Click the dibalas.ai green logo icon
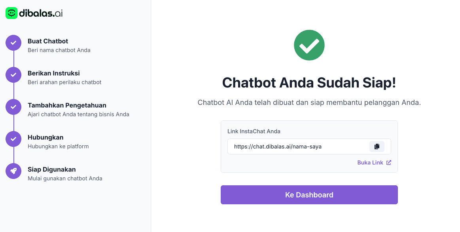Screen dimensions: 460x232 click(x=11, y=13)
